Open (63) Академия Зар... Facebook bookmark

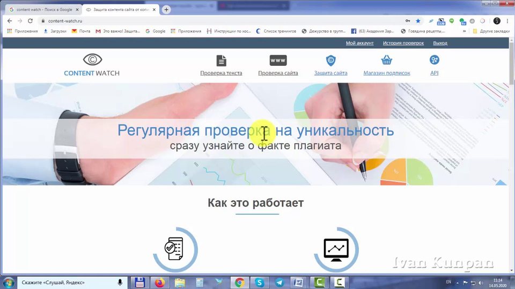click(372, 31)
